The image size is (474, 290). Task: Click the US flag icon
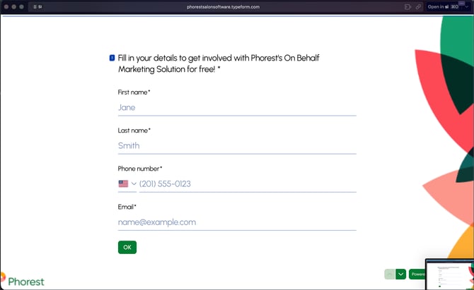click(x=123, y=183)
